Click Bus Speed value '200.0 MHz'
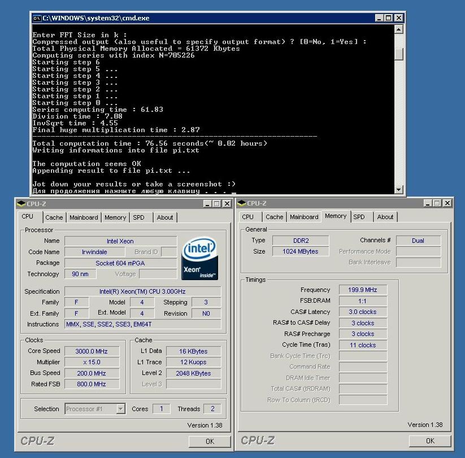The image size is (465, 458). [x=92, y=373]
